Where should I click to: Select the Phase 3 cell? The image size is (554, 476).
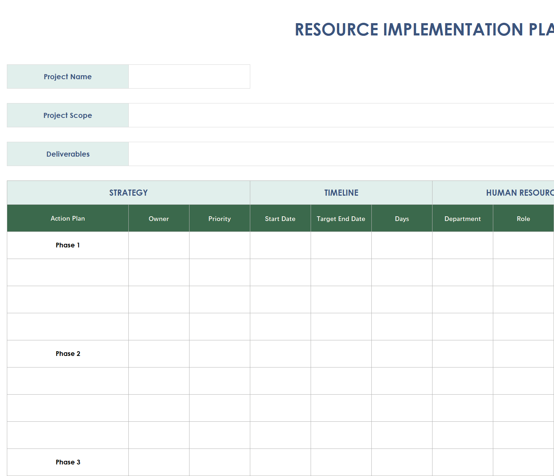(68, 462)
